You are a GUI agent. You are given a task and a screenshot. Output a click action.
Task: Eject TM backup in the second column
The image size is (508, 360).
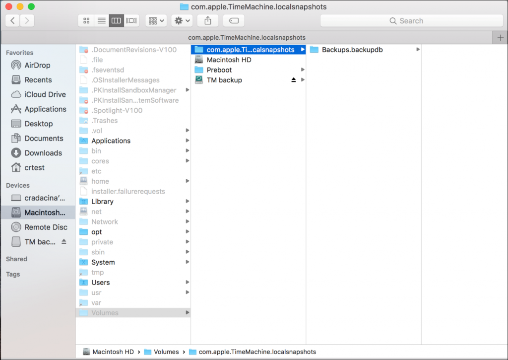click(293, 80)
